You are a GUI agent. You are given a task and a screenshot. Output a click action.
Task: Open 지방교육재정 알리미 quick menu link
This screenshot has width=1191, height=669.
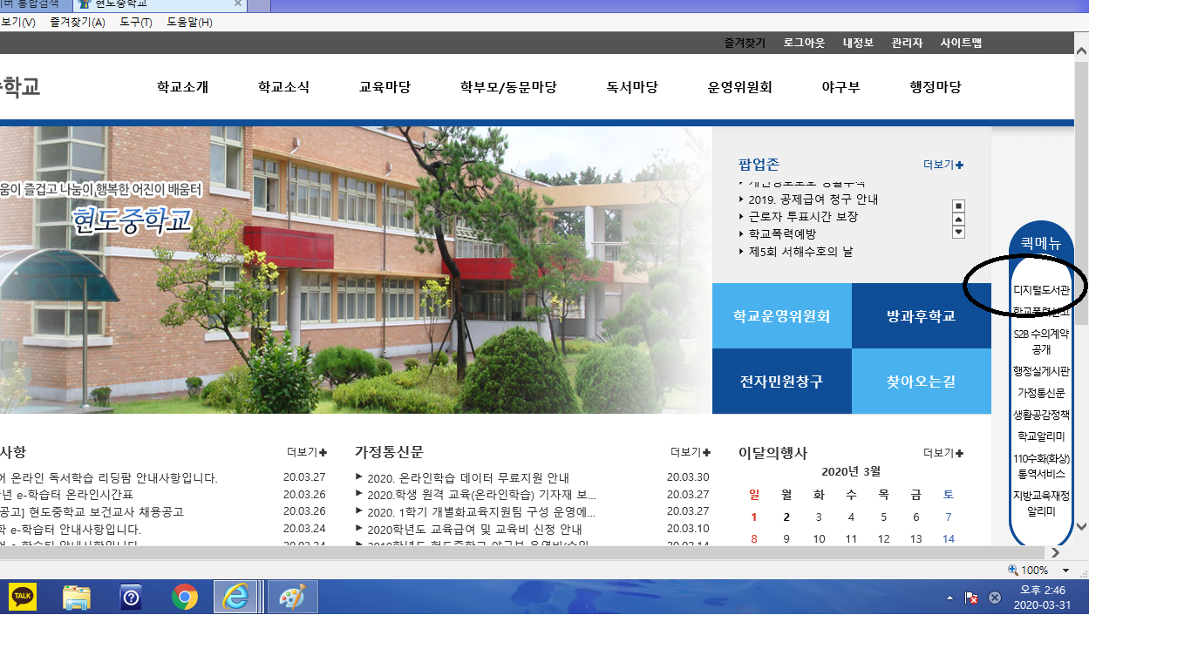click(1041, 503)
